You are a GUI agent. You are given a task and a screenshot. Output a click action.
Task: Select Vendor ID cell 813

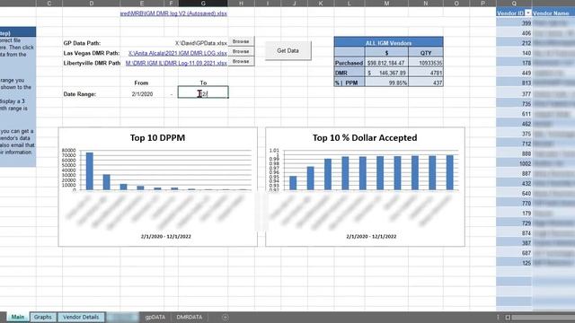click(x=514, y=83)
